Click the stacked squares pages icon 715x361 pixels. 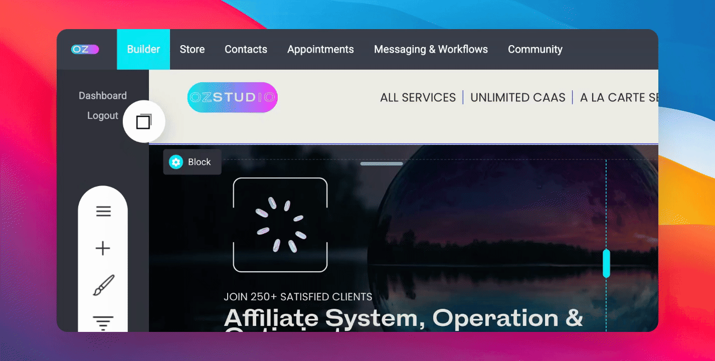click(x=144, y=121)
